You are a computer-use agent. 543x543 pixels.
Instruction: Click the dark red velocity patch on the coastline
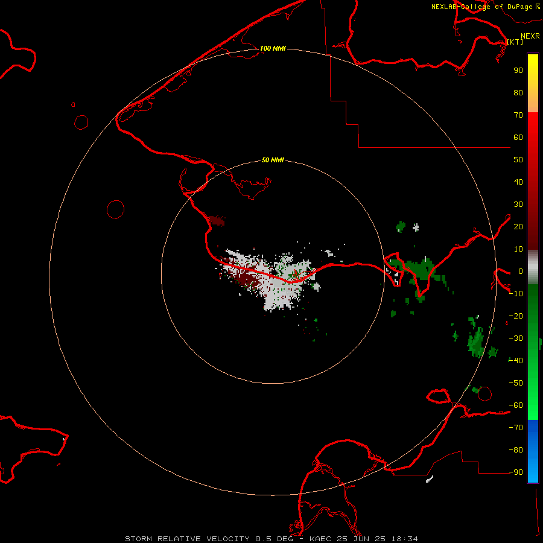coord(217,220)
